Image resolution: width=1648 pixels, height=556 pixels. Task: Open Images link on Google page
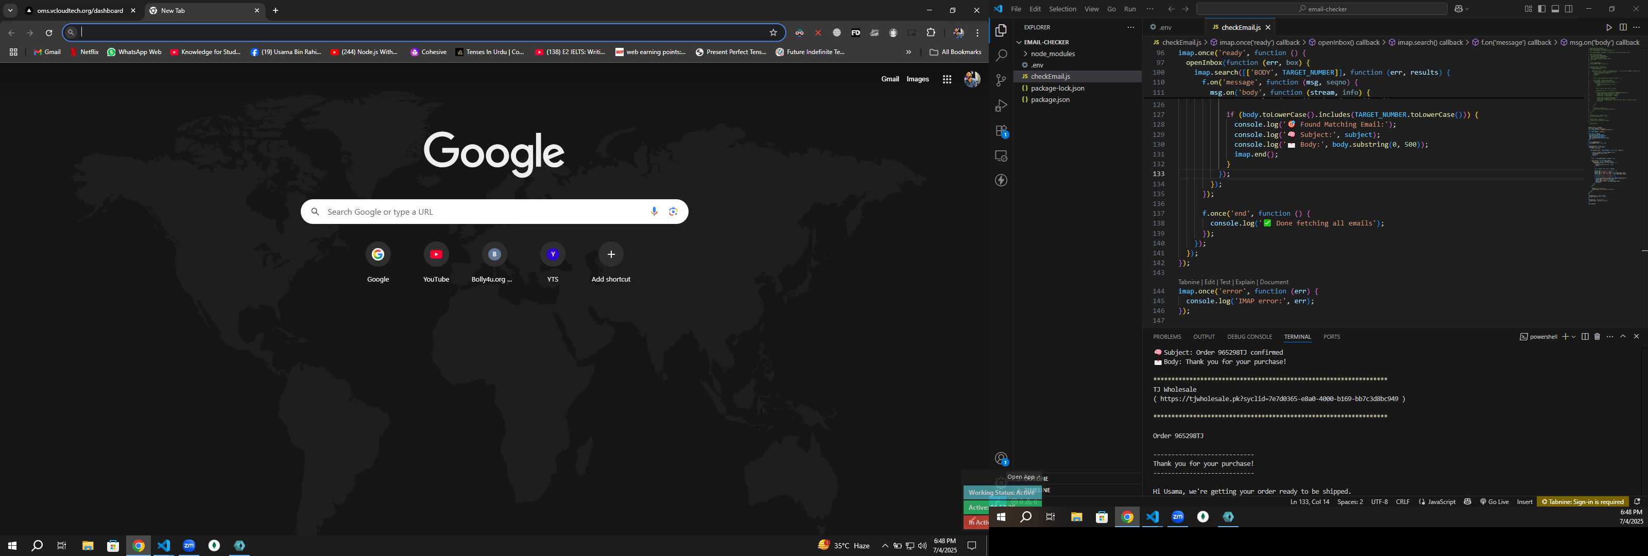tap(917, 79)
